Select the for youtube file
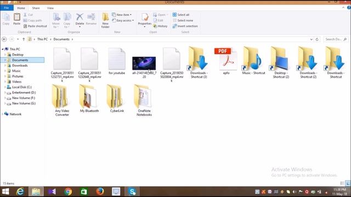 click(117, 61)
